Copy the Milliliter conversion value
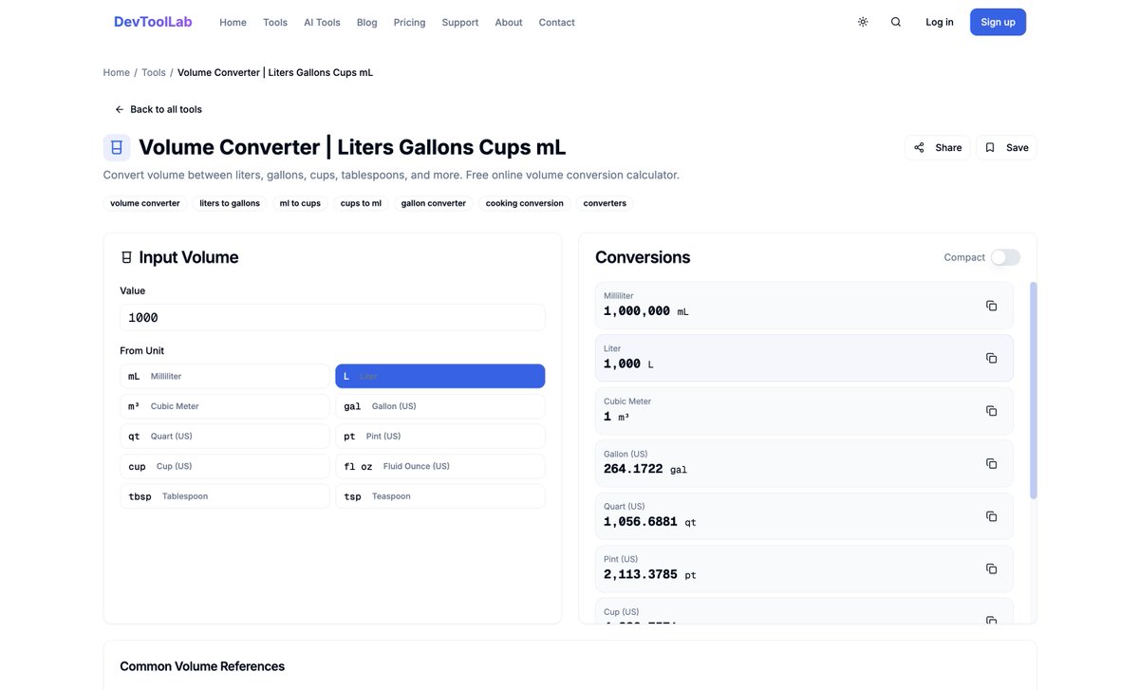 [x=991, y=306]
